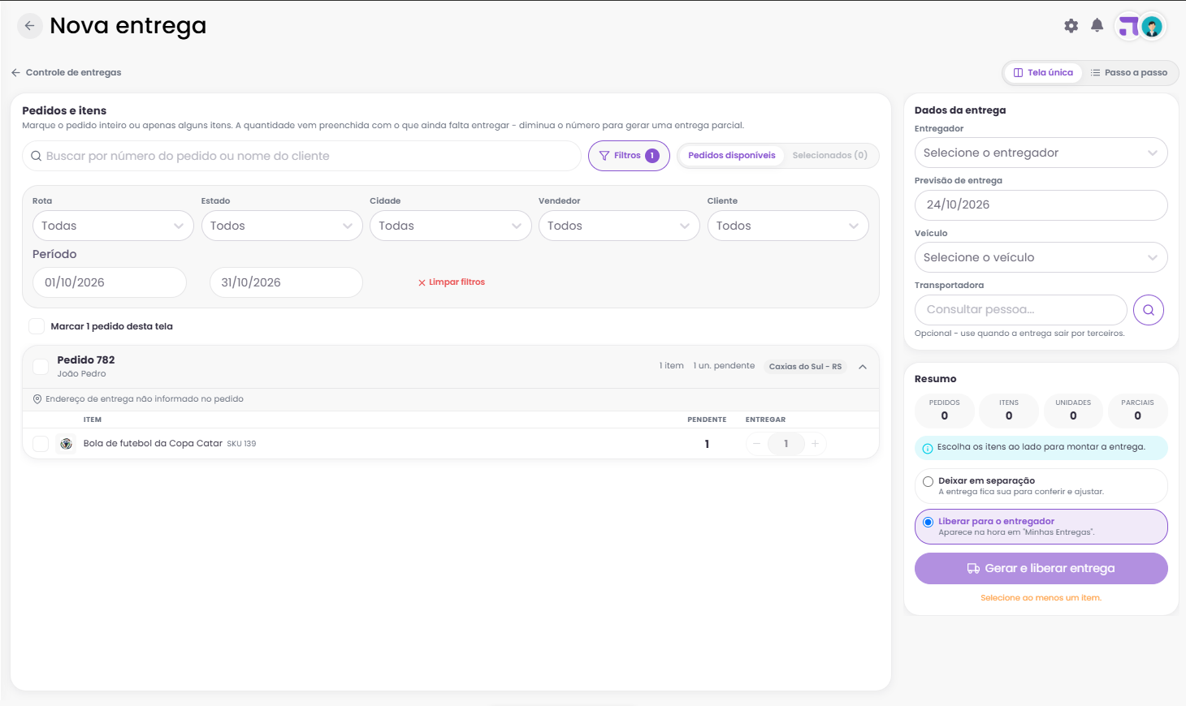Image resolution: width=1186 pixels, height=706 pixels.
Task: Check the Pedido 782 checkbox
Action: 41,367
